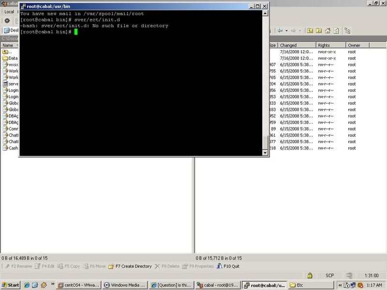The width and height of the screenshot is (387, 290).
Task: Open remote root directory icon
Action: 319,30
